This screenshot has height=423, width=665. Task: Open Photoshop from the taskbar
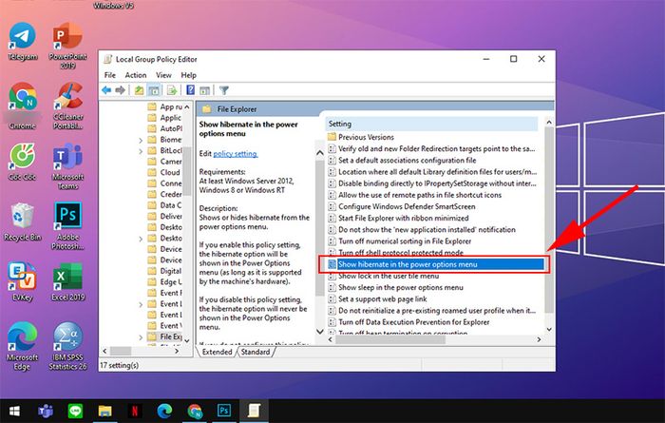[x=224, y=411]
